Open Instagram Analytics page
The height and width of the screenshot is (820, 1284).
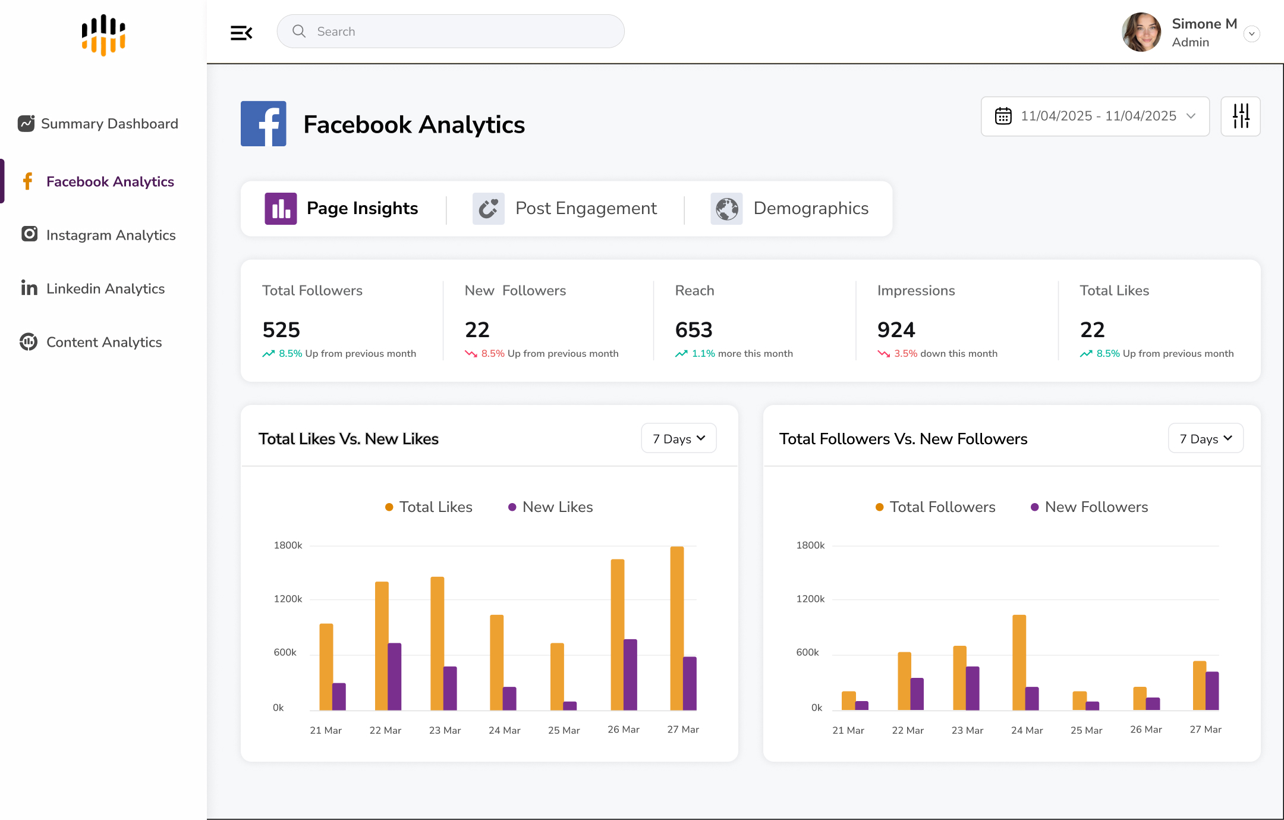click(98, 235)
